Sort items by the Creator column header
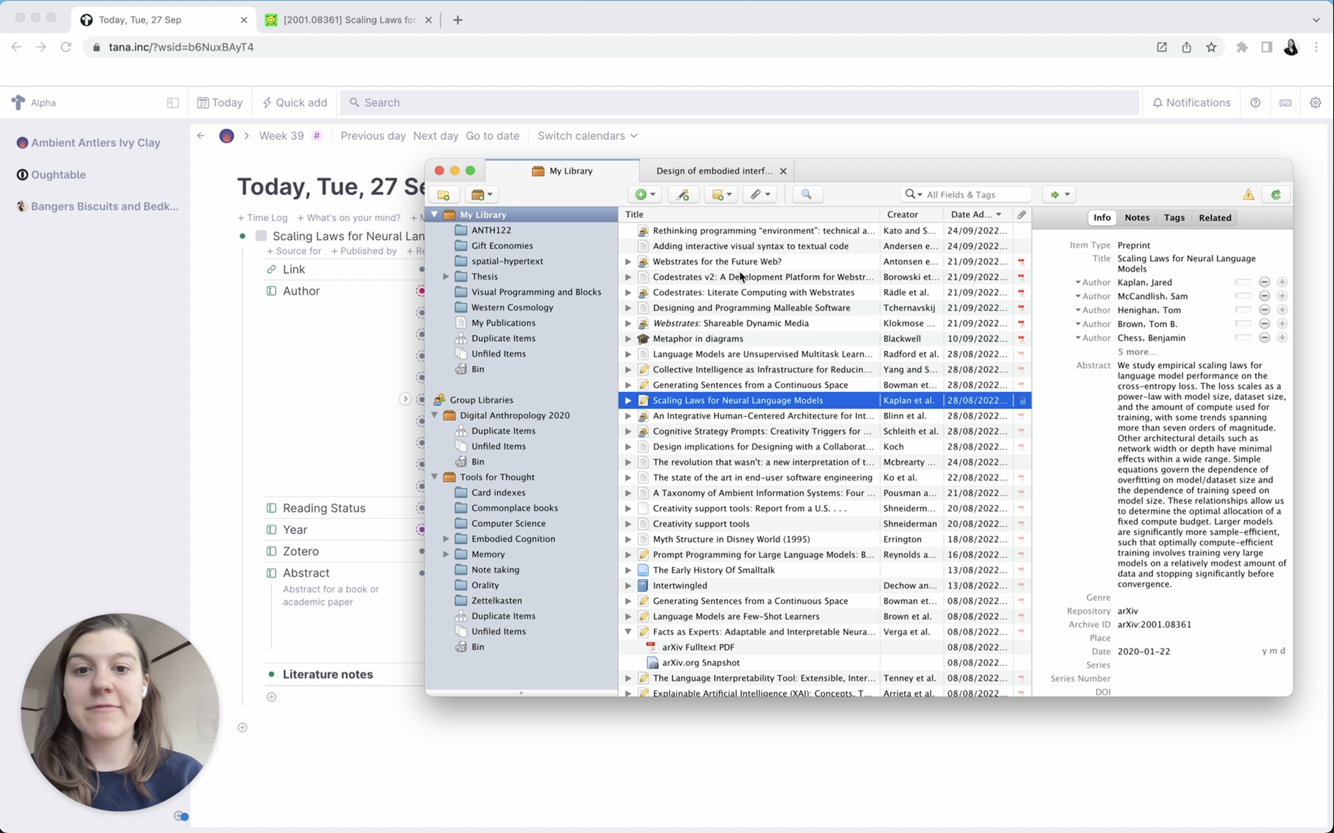This screenshot has width=1334, height=833. pyautogui.click(x=911, y=214)
